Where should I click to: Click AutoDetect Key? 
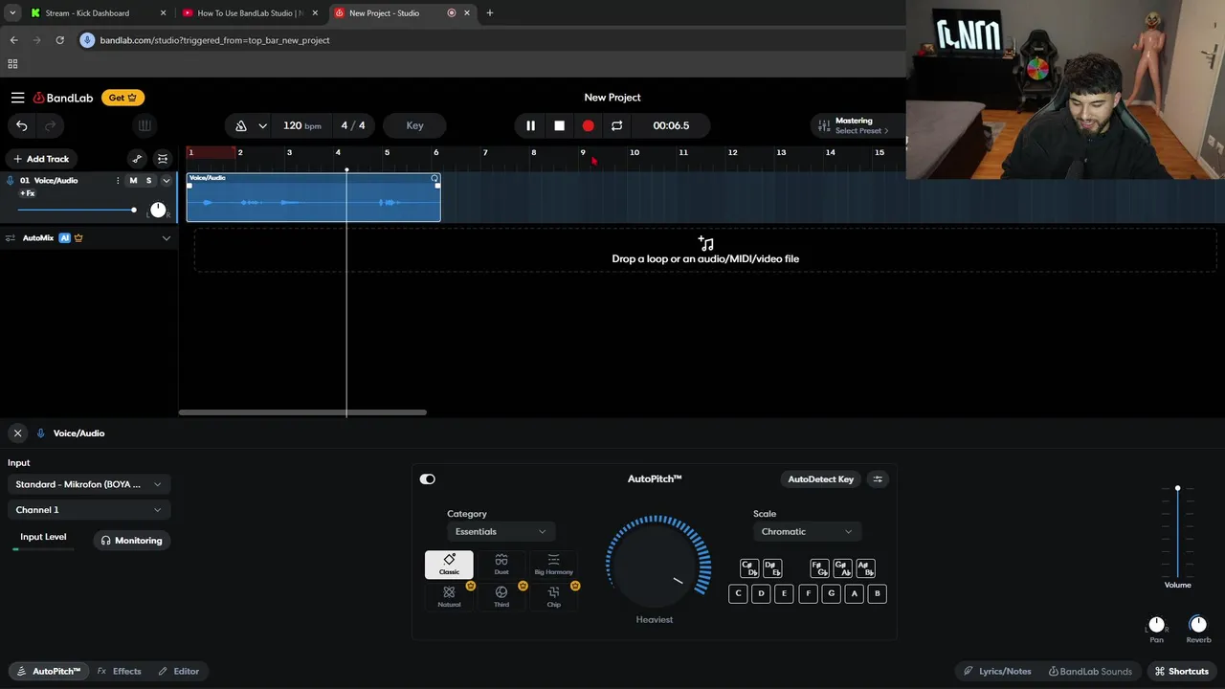click(x=820, y=478)
